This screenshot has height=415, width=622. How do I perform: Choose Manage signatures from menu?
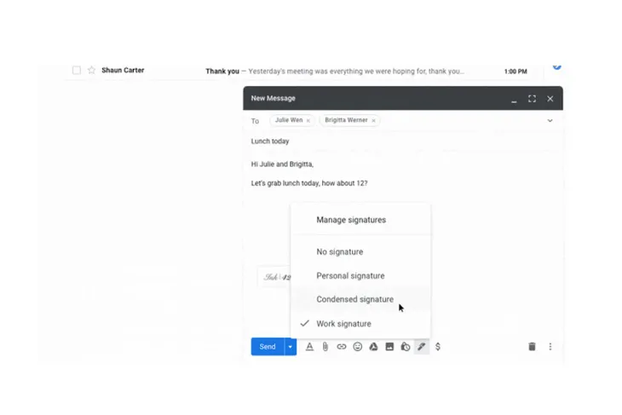tap(360, 220)
